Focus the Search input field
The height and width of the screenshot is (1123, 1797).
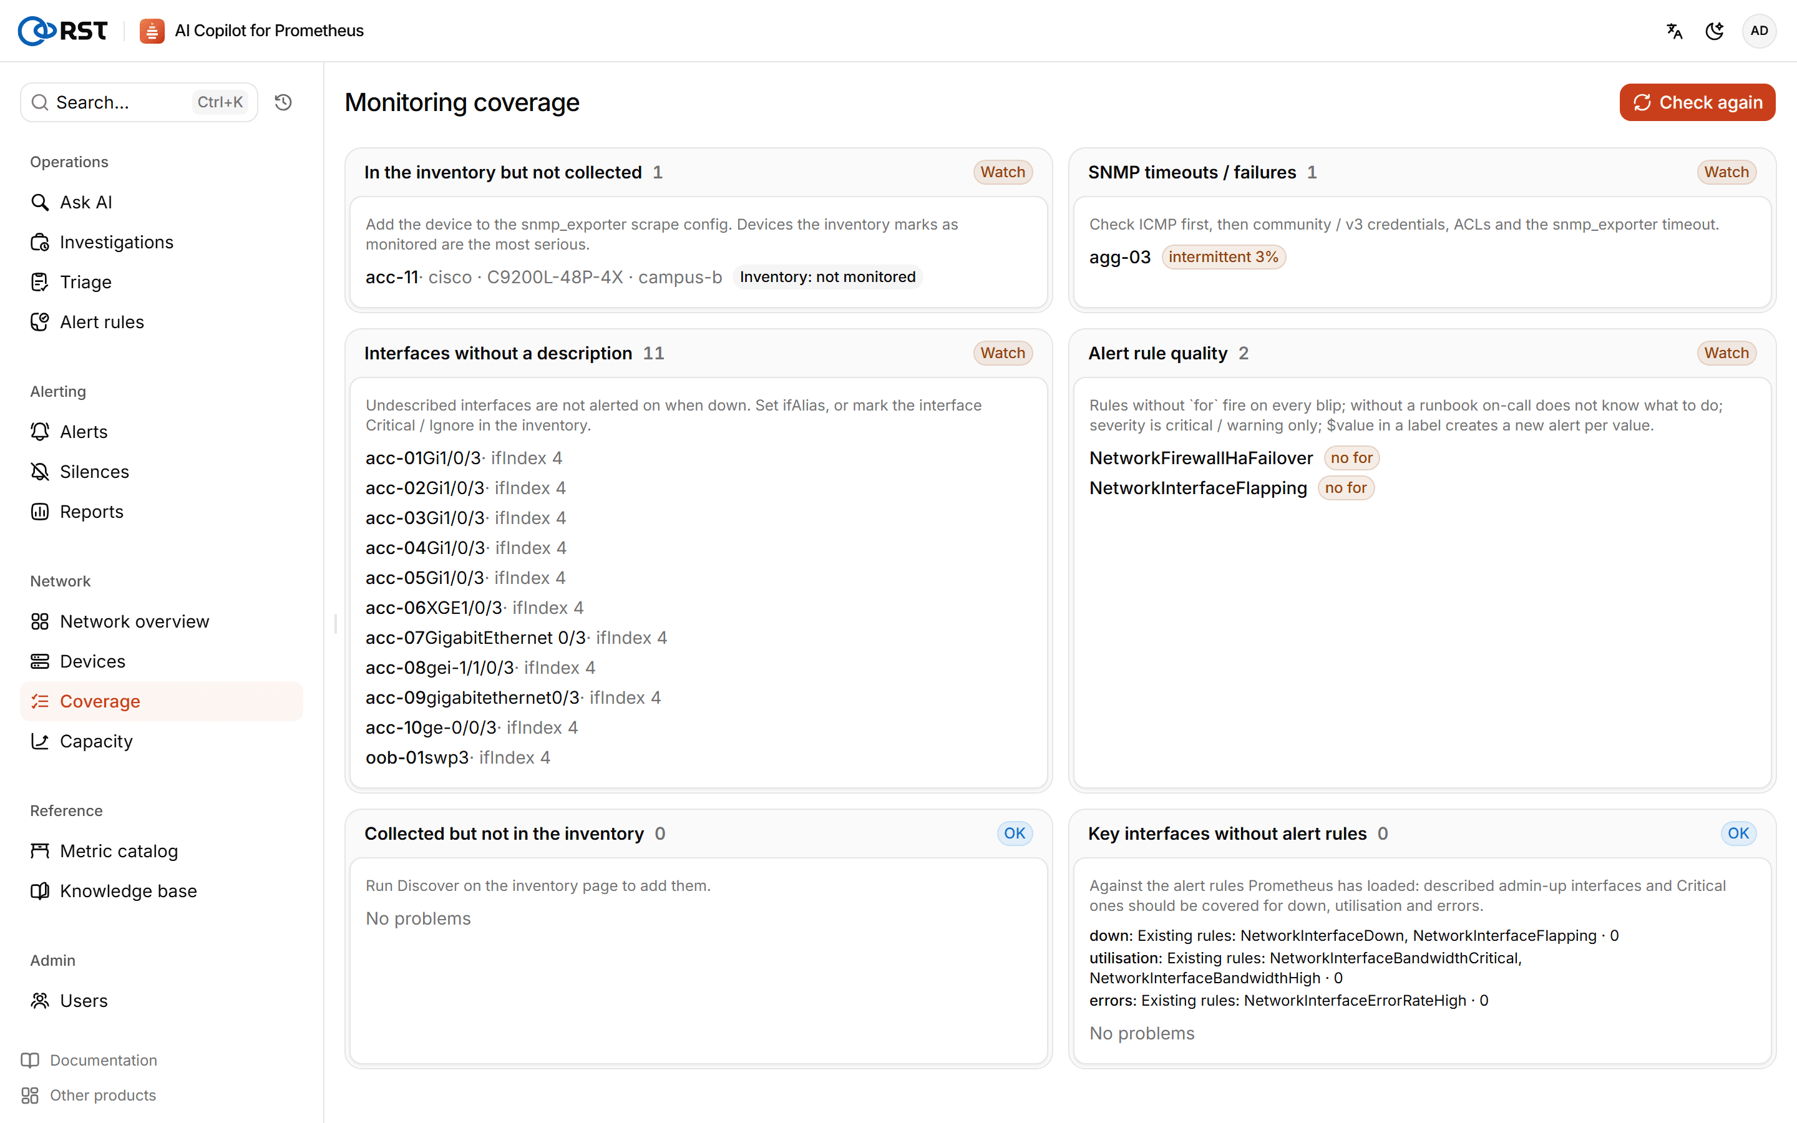139,102
